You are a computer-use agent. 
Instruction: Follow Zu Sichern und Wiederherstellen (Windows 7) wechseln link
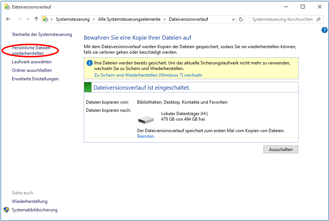pyautogui.click(x=148, y=75)
